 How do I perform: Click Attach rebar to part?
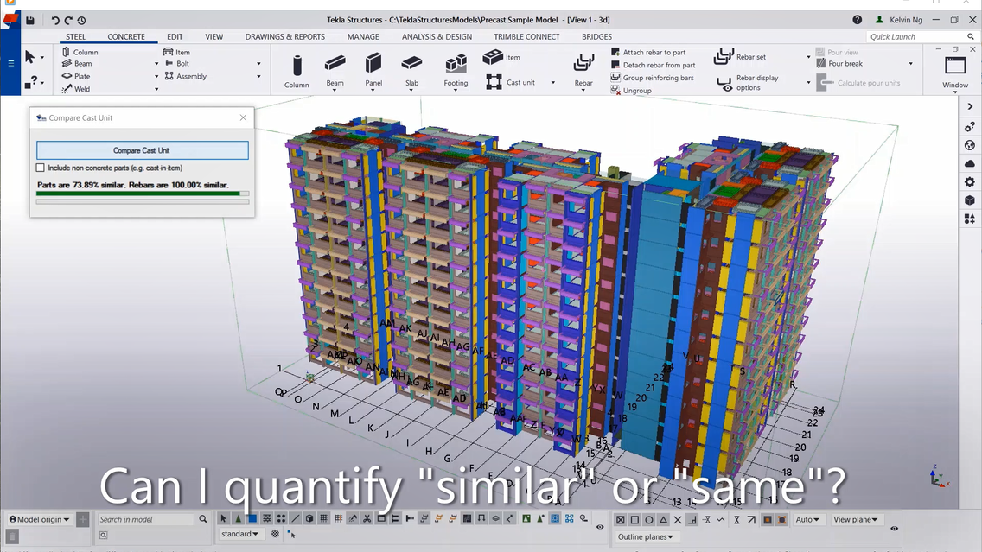tap(648, 53)
